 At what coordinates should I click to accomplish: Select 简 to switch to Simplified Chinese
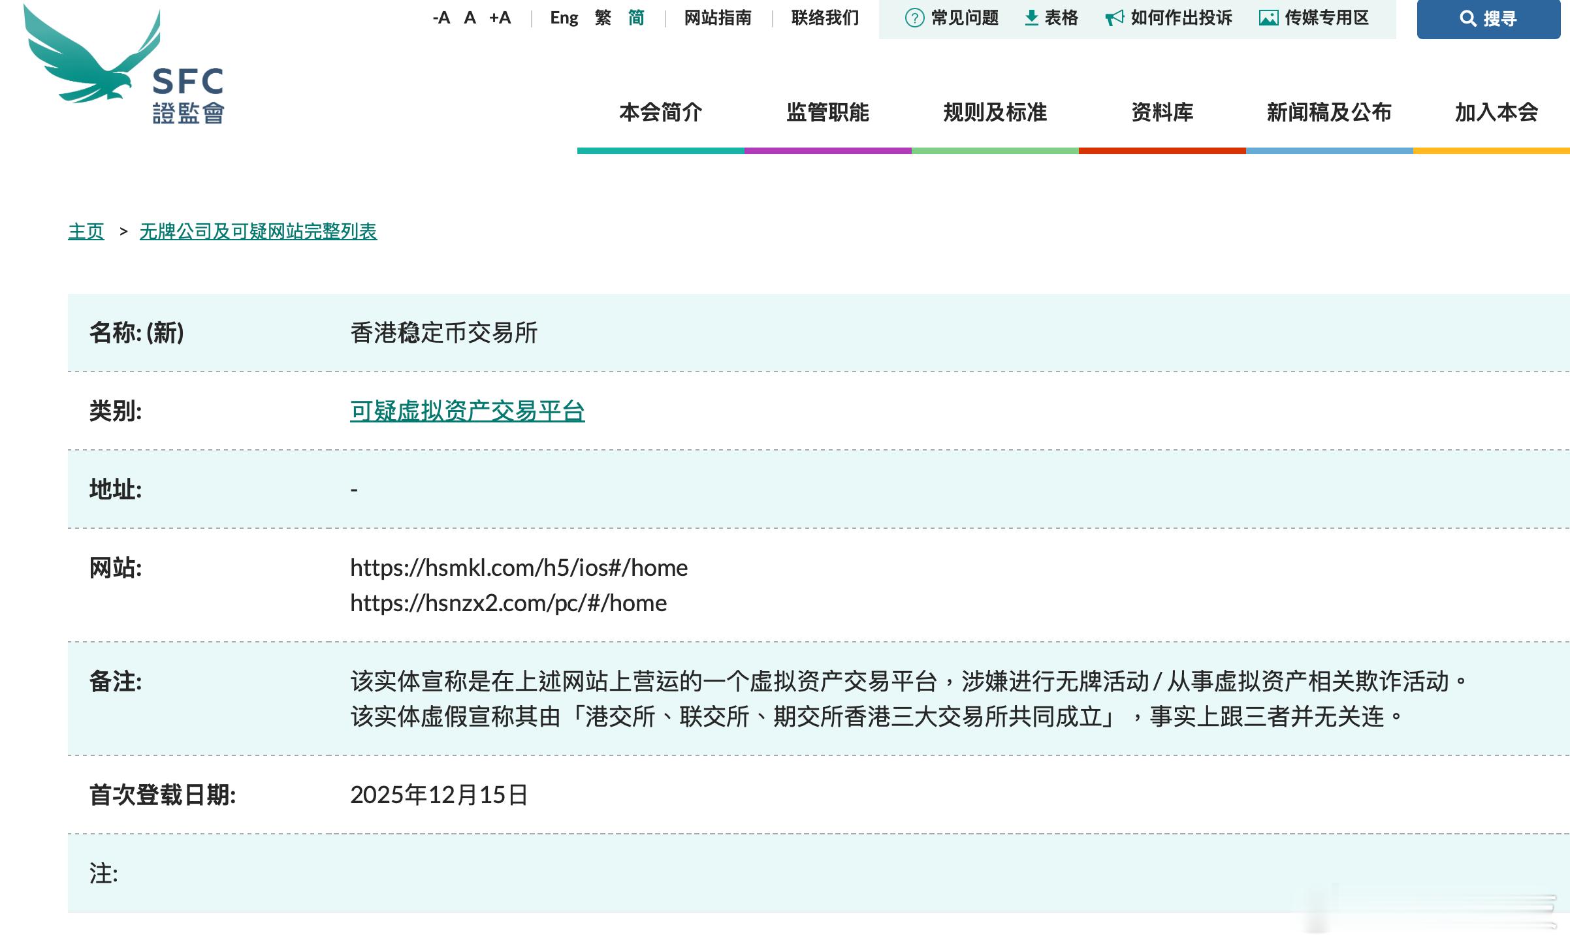tap(635, 18)
